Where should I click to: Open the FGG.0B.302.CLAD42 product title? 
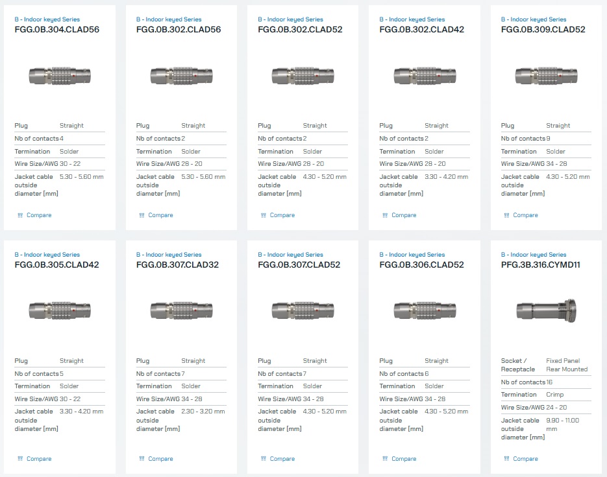point(421,30)
